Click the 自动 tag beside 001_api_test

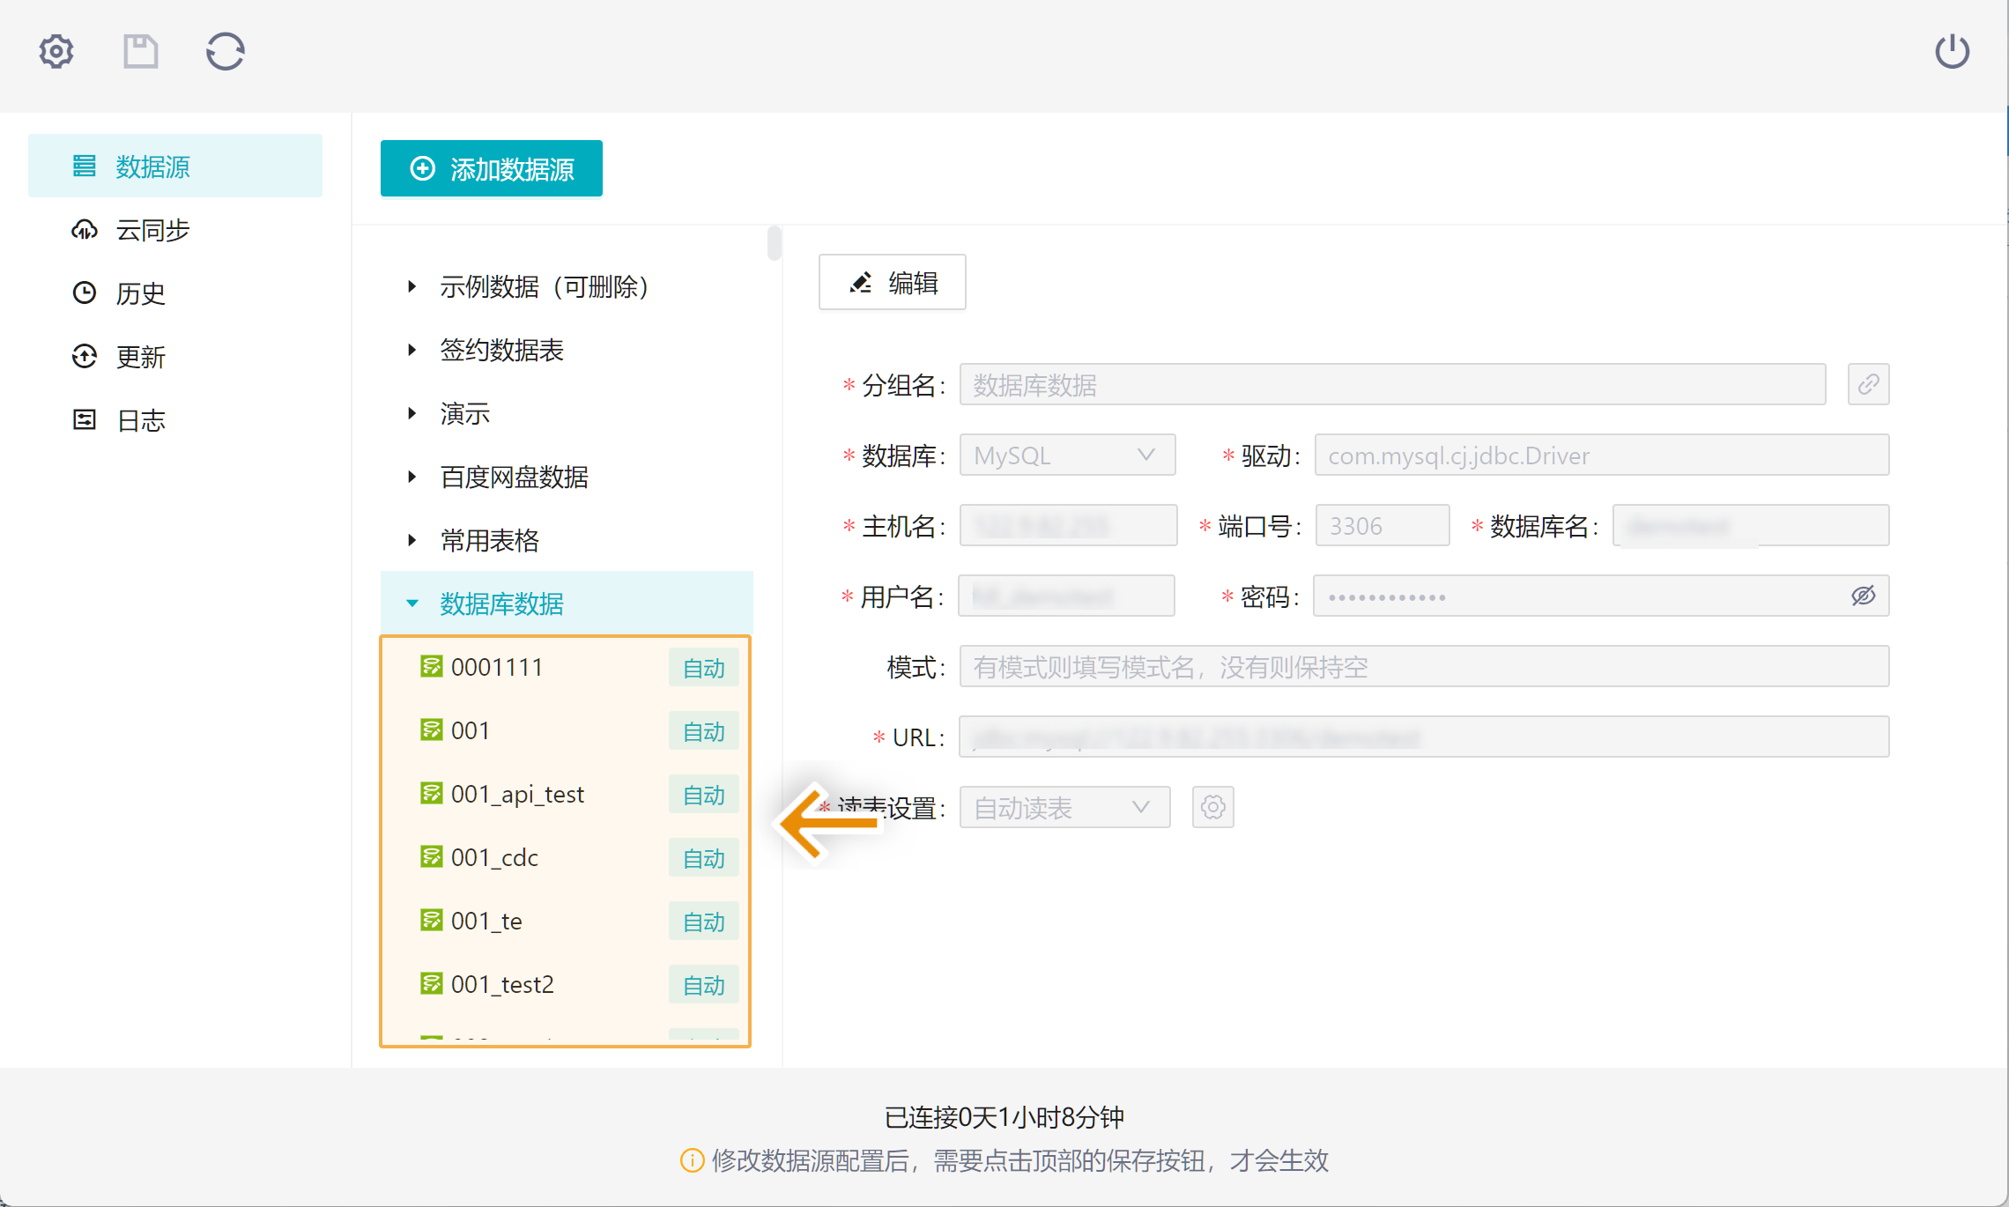[x=704, y=795]
